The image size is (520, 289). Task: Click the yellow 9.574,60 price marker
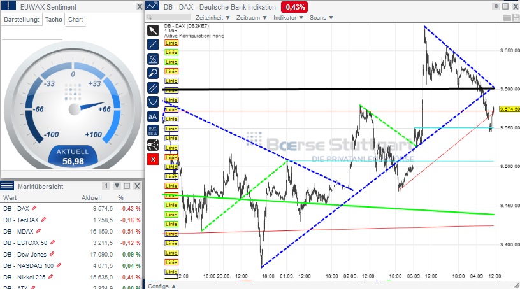pyautogui.click(x=510, y=109)
